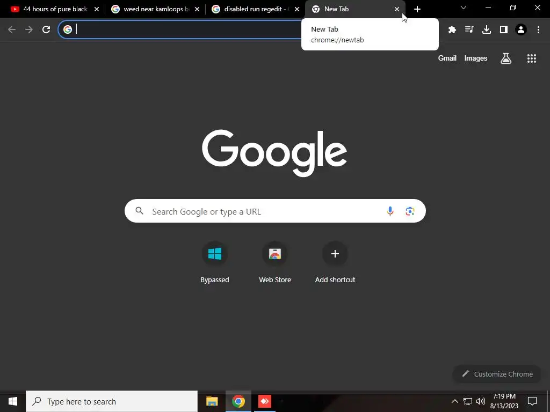Viewport: 550px width, 412px height.
Task: Search by image with Google Lens
Action: 410,211
